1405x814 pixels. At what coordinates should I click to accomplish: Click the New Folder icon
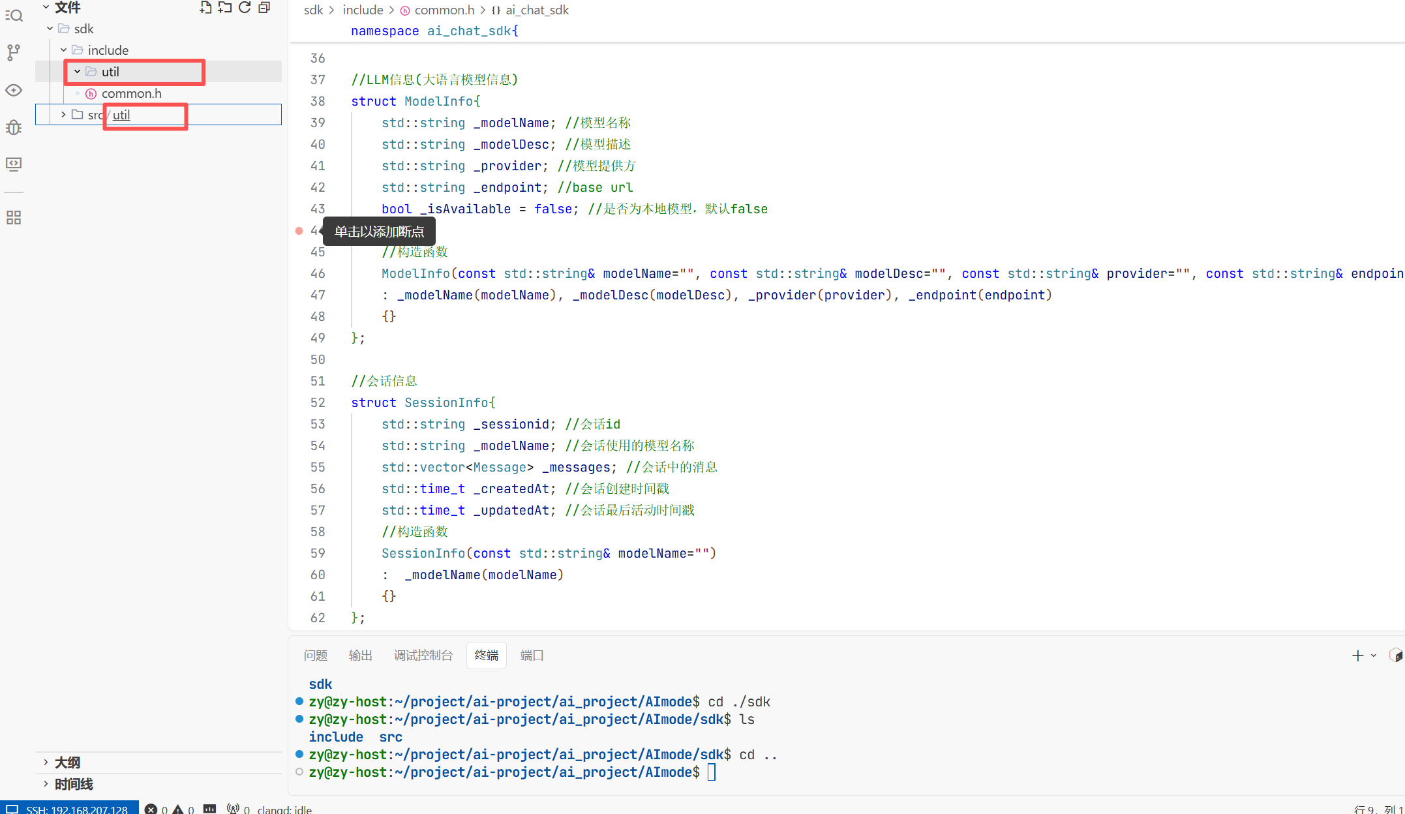pyautogui.click(x=225, y=8)
